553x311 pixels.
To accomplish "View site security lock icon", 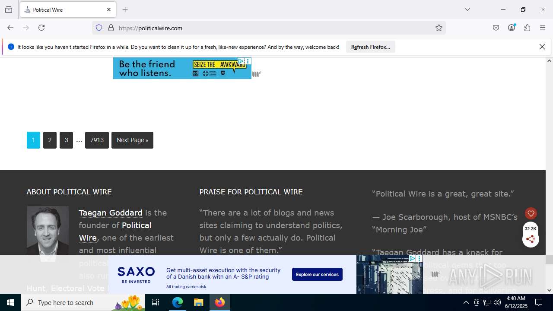I will (111, 28).
